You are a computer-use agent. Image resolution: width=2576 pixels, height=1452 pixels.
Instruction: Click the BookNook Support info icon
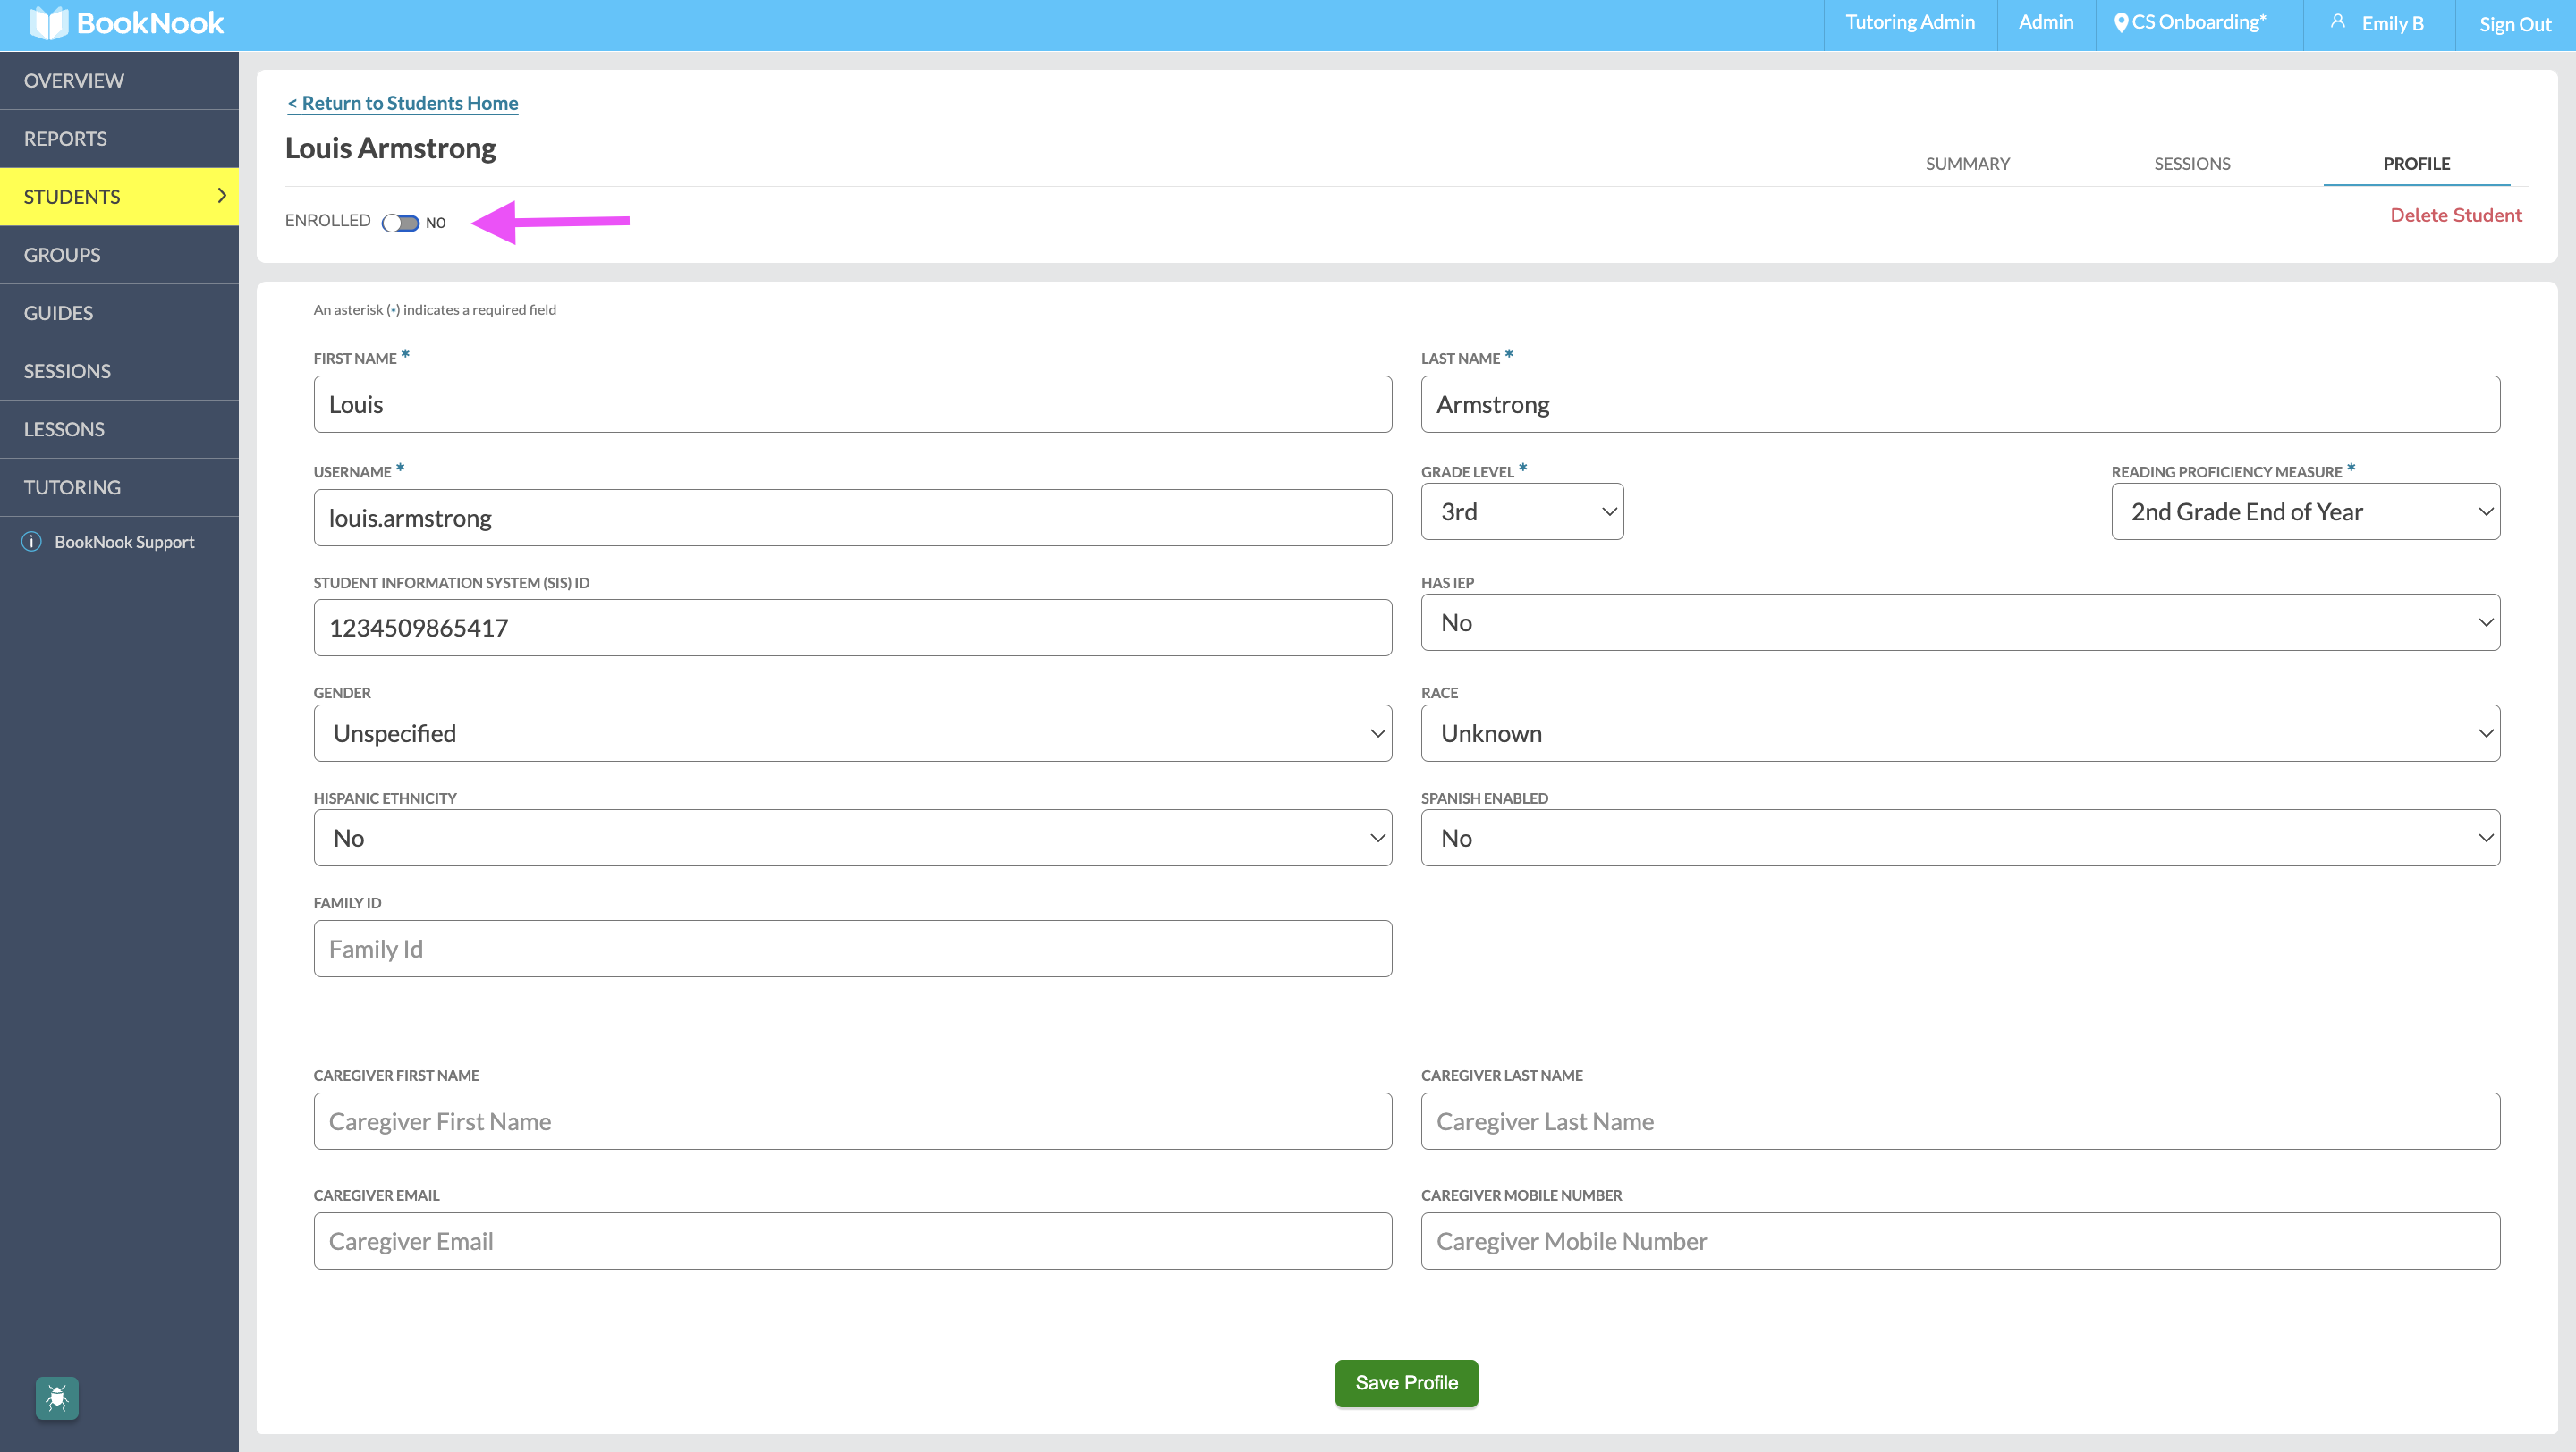tap(32, 542)
